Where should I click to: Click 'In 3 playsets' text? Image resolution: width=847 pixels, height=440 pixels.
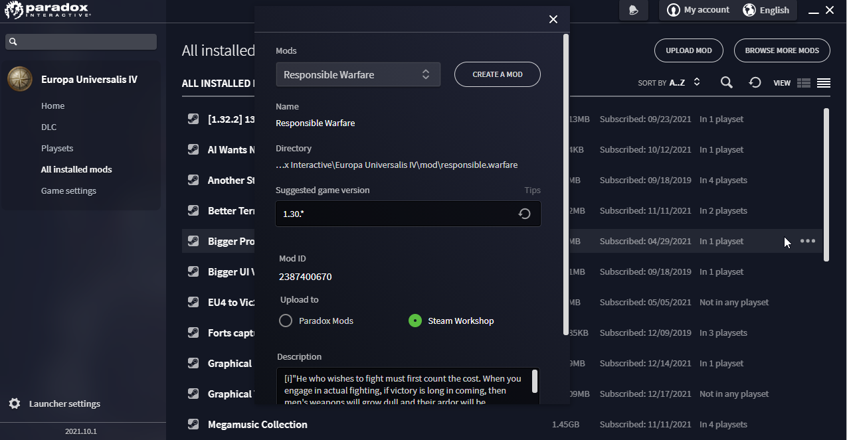click(x=723, y=333)
